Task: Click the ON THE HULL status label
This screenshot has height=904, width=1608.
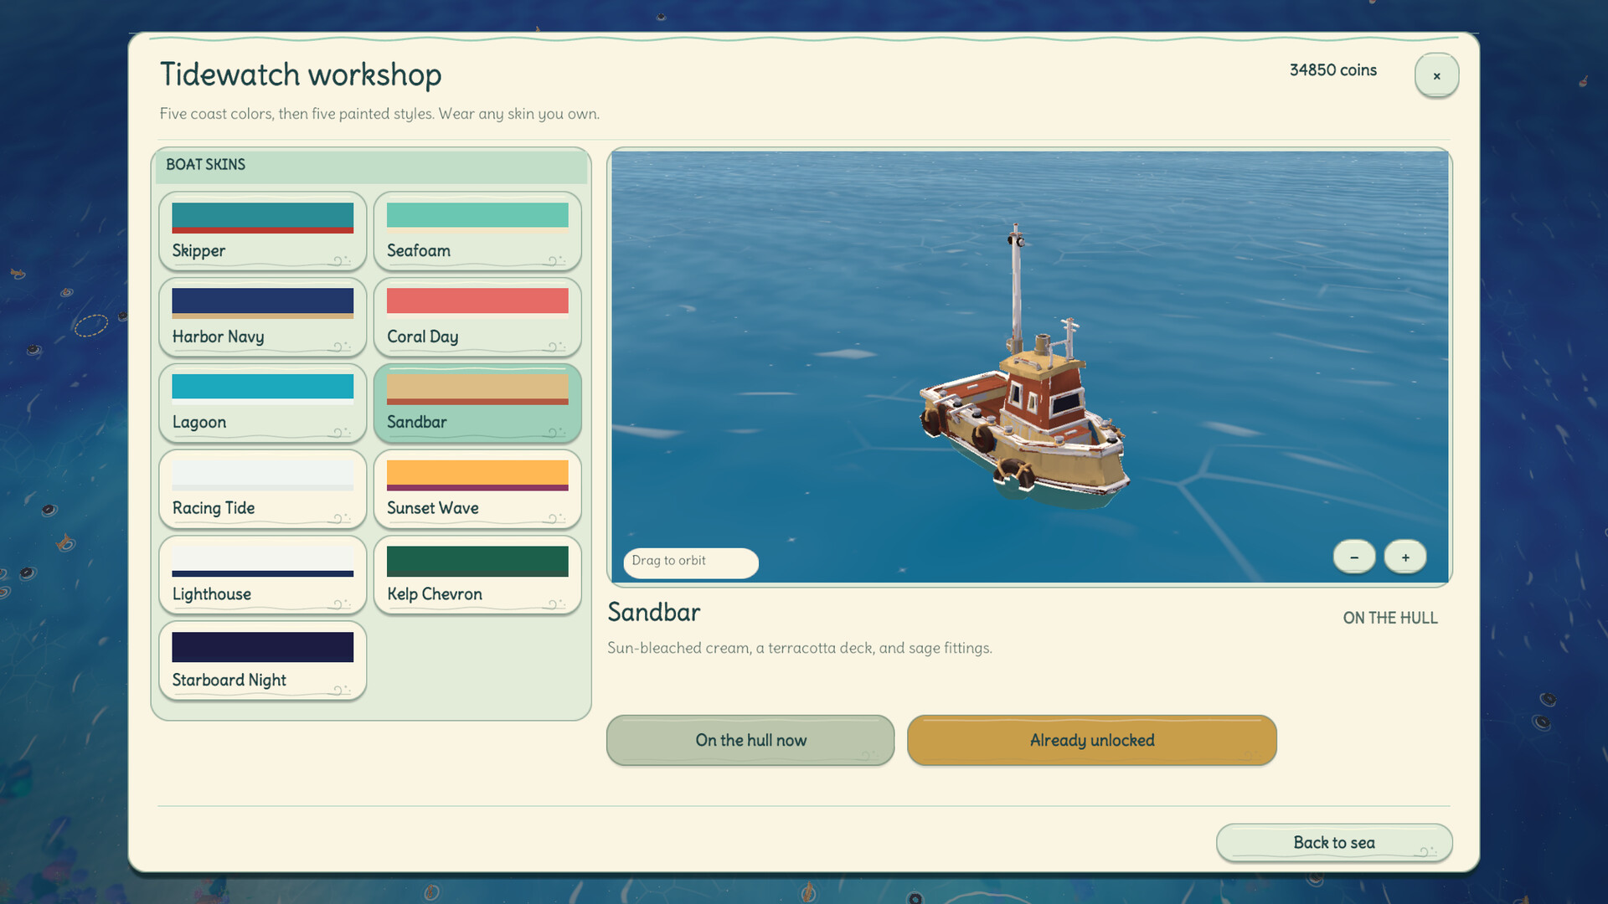Action: pyautogui.click(x=1390, y=618)
